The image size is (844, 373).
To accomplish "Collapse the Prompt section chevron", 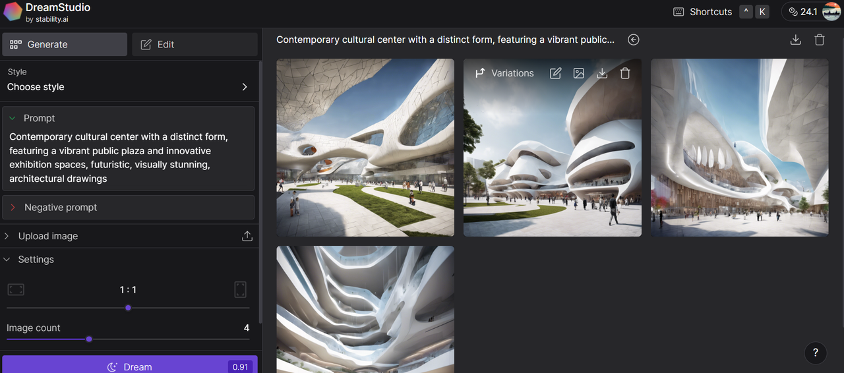I will pos(12,118).
